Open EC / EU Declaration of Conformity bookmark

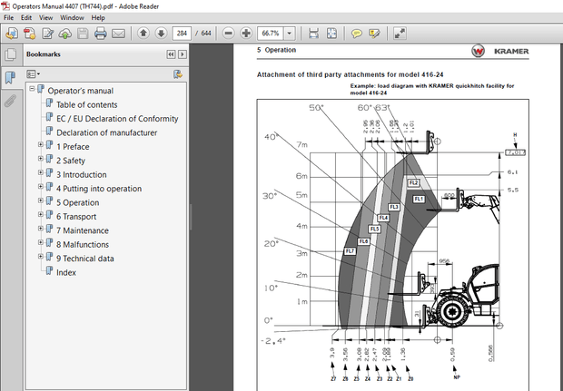tap(117, 119)
